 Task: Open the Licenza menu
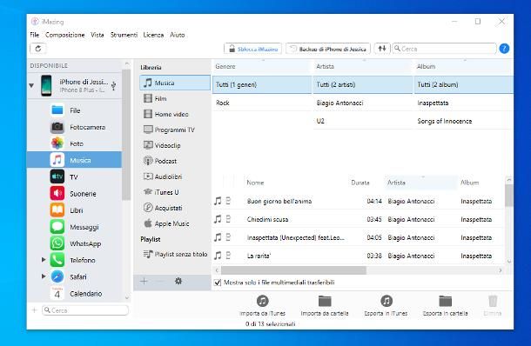point(153,35)
